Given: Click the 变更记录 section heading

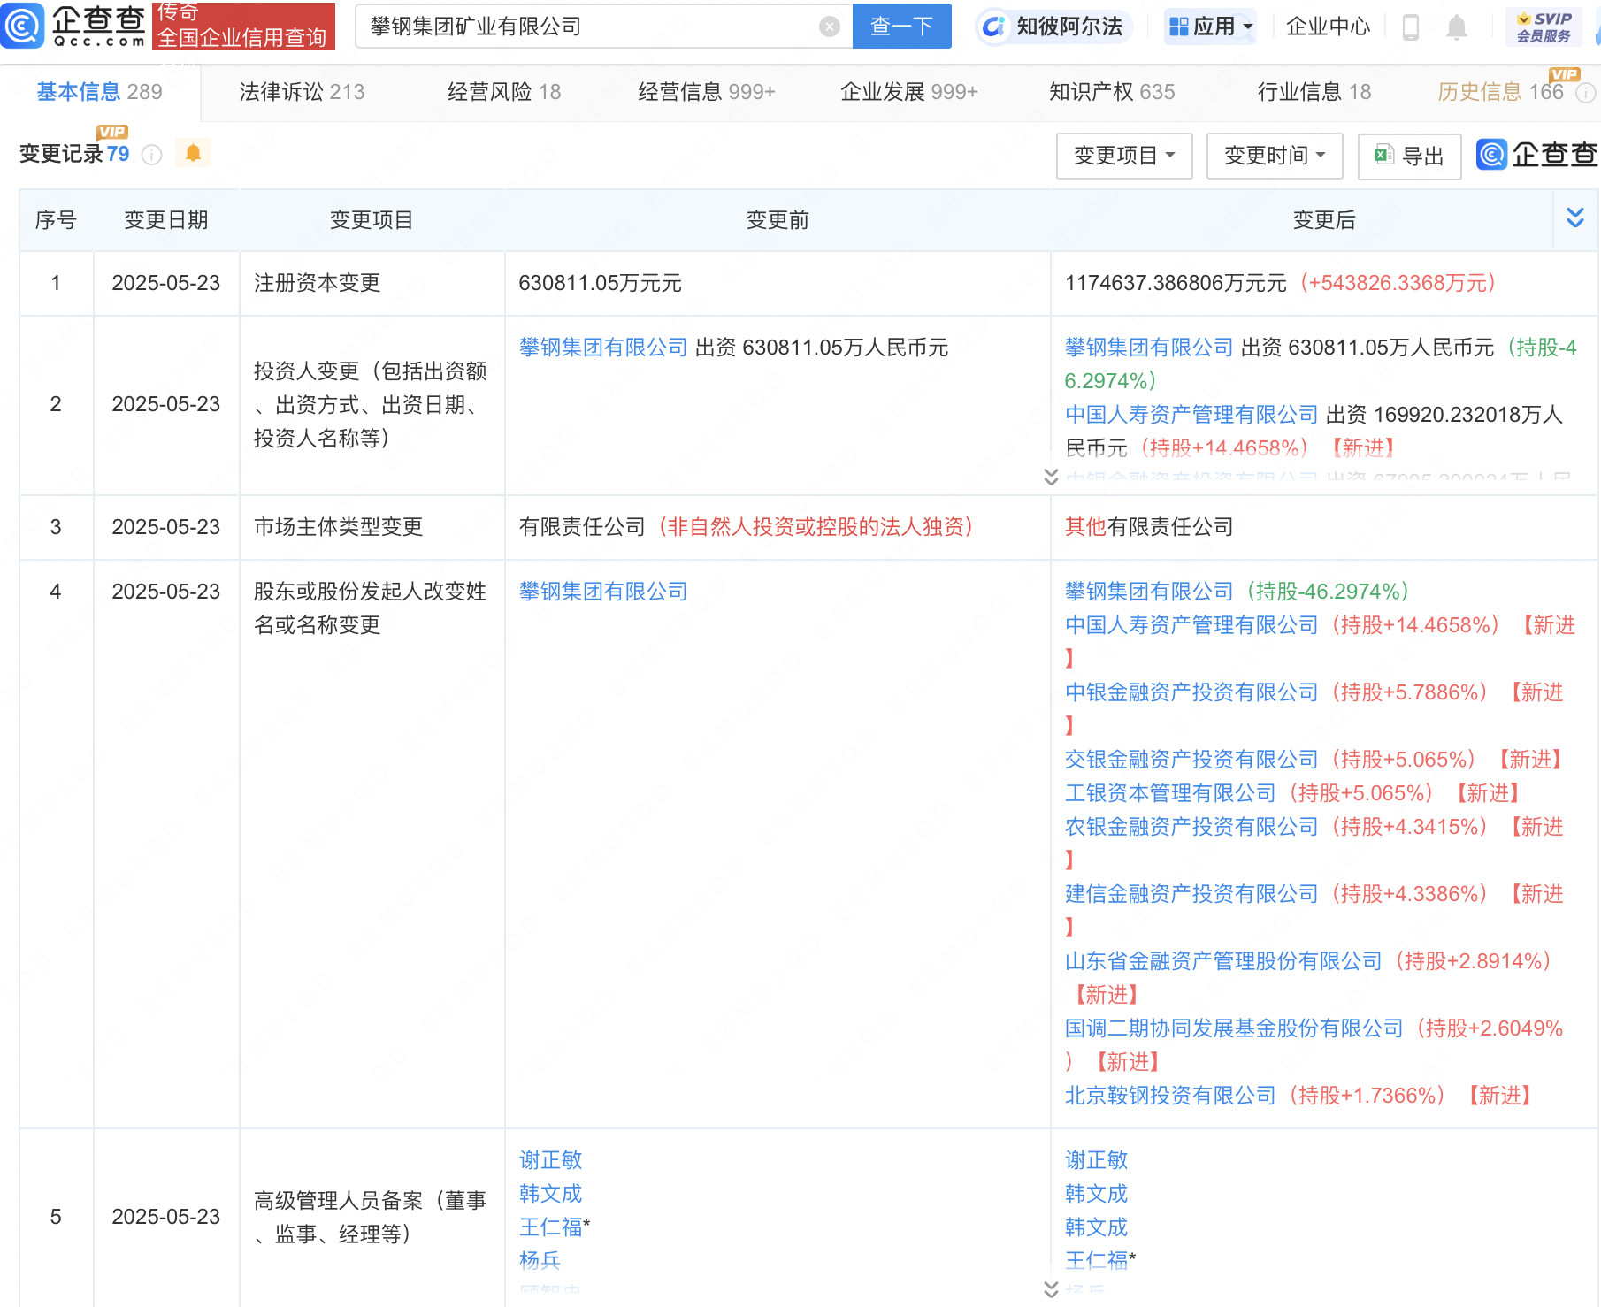Looking at the screenshot, I should [x=61, y=155].
